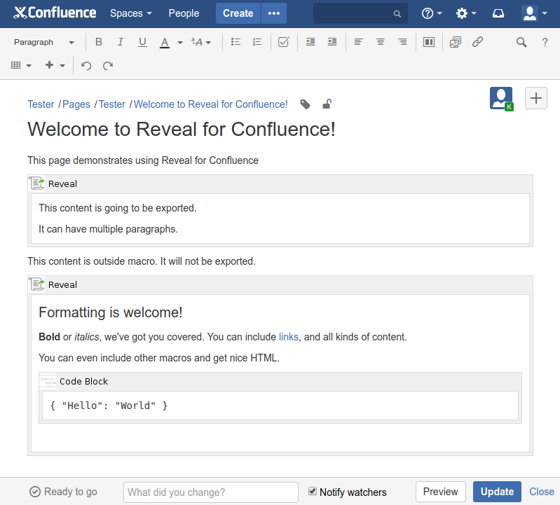This screenshot has height=505, width=560.
Task: Toggle bold formatting in the toolbar
Action: click(99, 42)
